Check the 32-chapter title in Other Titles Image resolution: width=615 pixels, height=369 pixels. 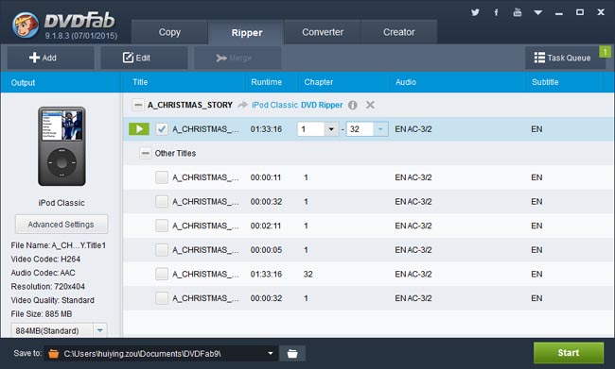tap(162, 274)
